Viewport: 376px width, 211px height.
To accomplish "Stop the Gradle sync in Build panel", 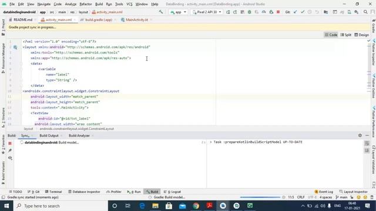I will coord(10,143).
